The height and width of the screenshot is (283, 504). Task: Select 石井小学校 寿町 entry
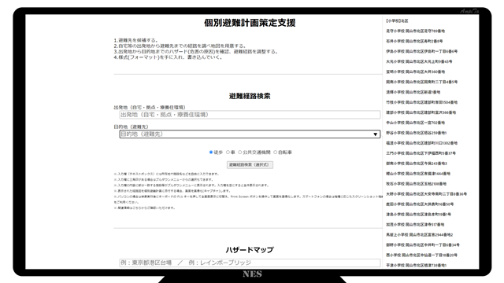pos(414,41)
